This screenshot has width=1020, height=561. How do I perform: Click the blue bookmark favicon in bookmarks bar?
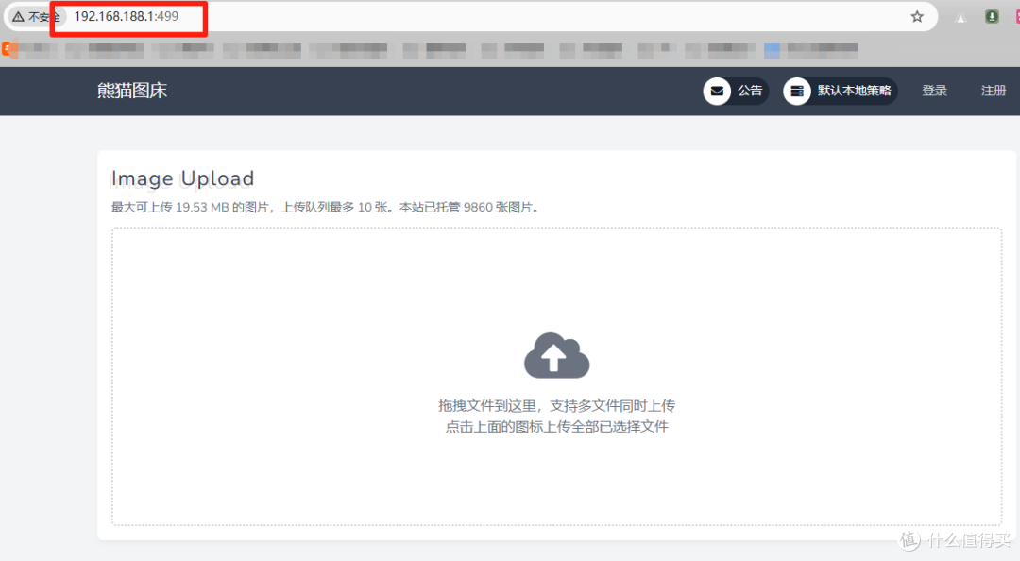pos(773,51)
